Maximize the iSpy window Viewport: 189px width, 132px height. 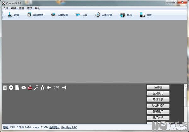click(x=175, y=2)
